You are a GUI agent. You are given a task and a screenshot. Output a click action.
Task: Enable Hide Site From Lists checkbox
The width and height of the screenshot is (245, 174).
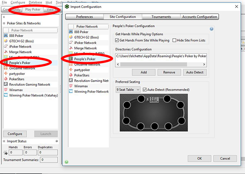click(x=174, y=40)
